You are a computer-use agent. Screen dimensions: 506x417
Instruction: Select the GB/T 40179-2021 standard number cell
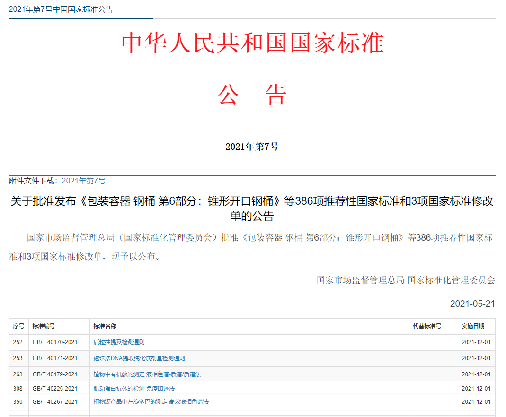55,374
